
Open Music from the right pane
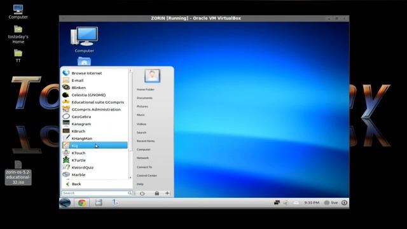[x=141, y=115]
